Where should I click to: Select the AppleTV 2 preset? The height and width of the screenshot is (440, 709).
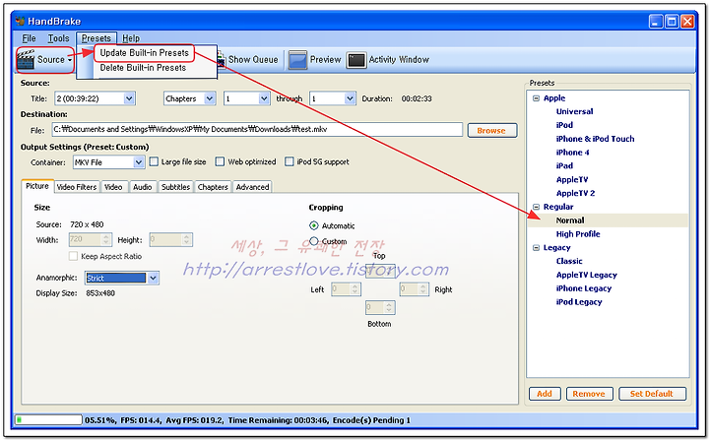point(575,193)
